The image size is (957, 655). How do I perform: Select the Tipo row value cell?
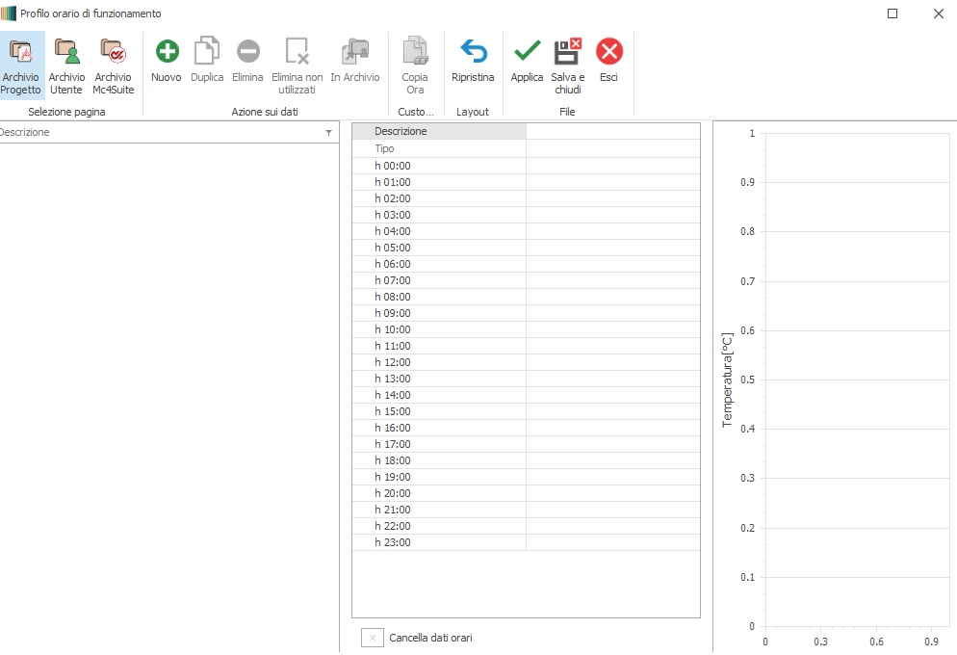coord(612,149)
